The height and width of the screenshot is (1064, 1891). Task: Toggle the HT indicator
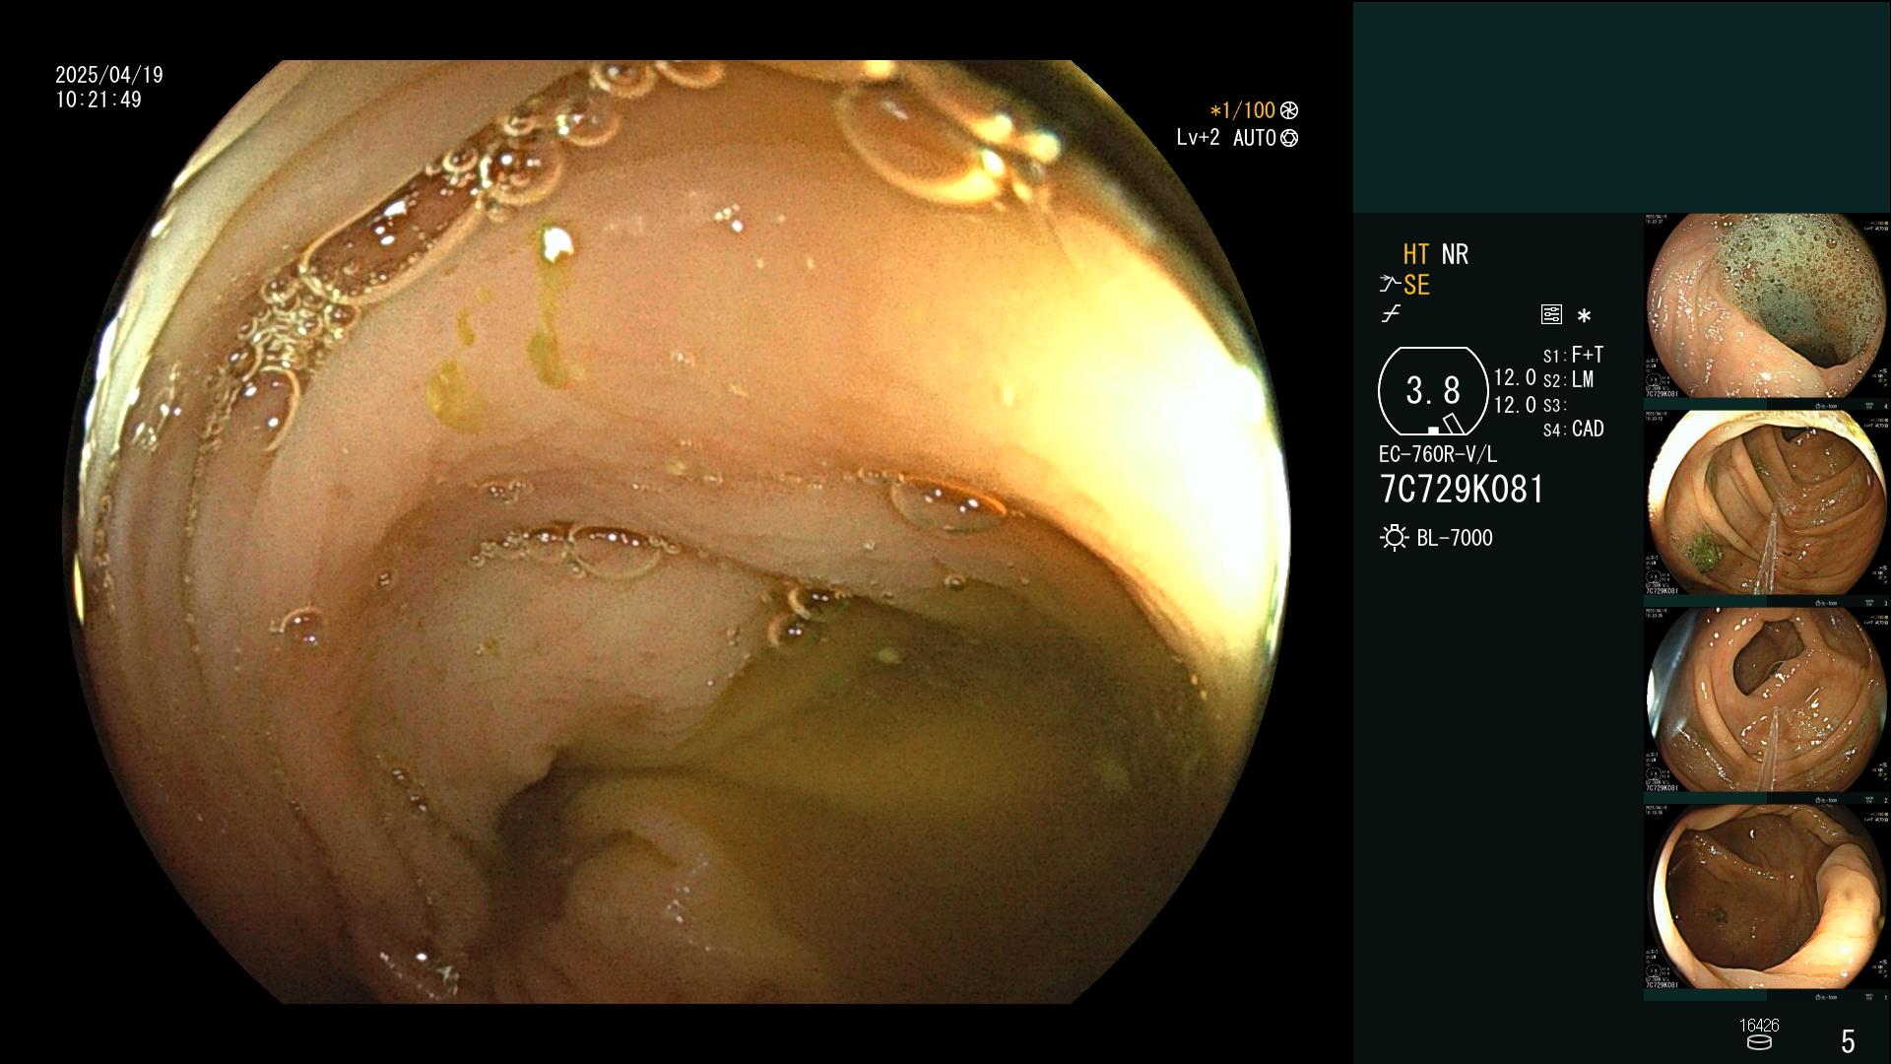[x=1415, y=254]
